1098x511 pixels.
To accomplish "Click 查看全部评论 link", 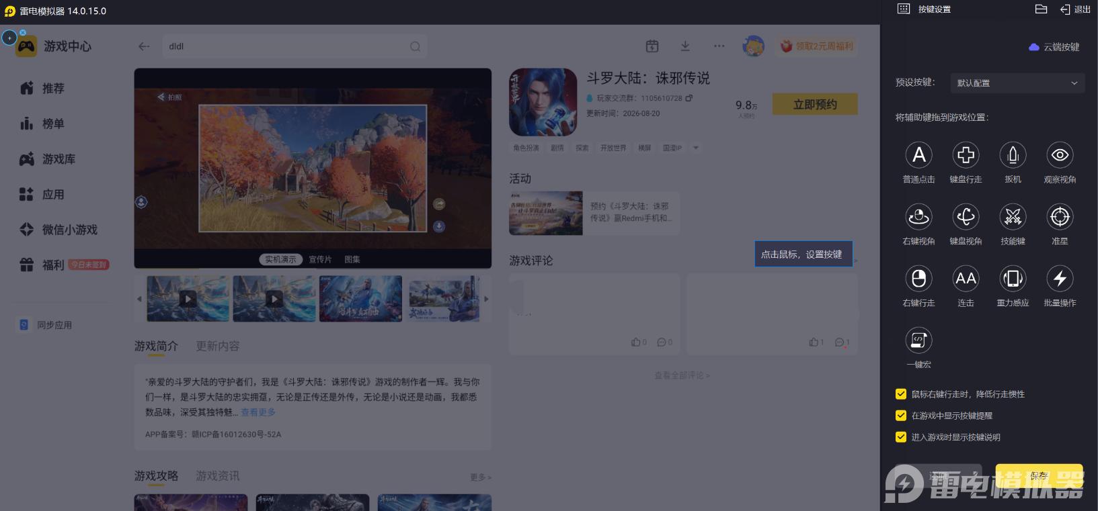I will point(682,375).
